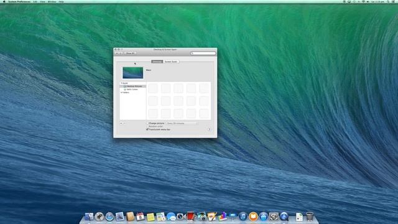Viewport: 398px width, 224px height.
Task: Open Notification Center icon in menu bar
Action: click(394, 1)
